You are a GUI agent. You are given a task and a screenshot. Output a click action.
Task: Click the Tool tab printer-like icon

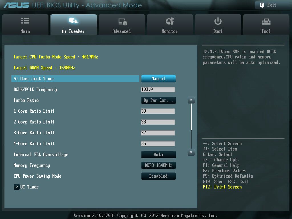click(266, 22)
